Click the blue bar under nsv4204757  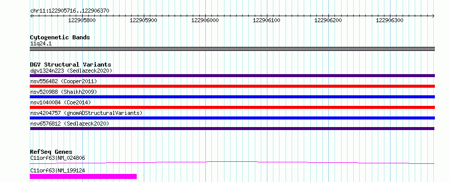232,118
